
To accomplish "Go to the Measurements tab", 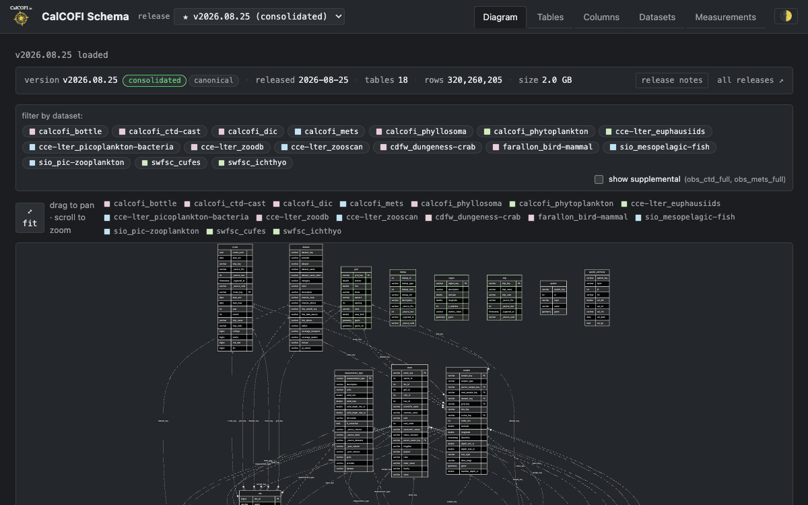I will 725,17.
